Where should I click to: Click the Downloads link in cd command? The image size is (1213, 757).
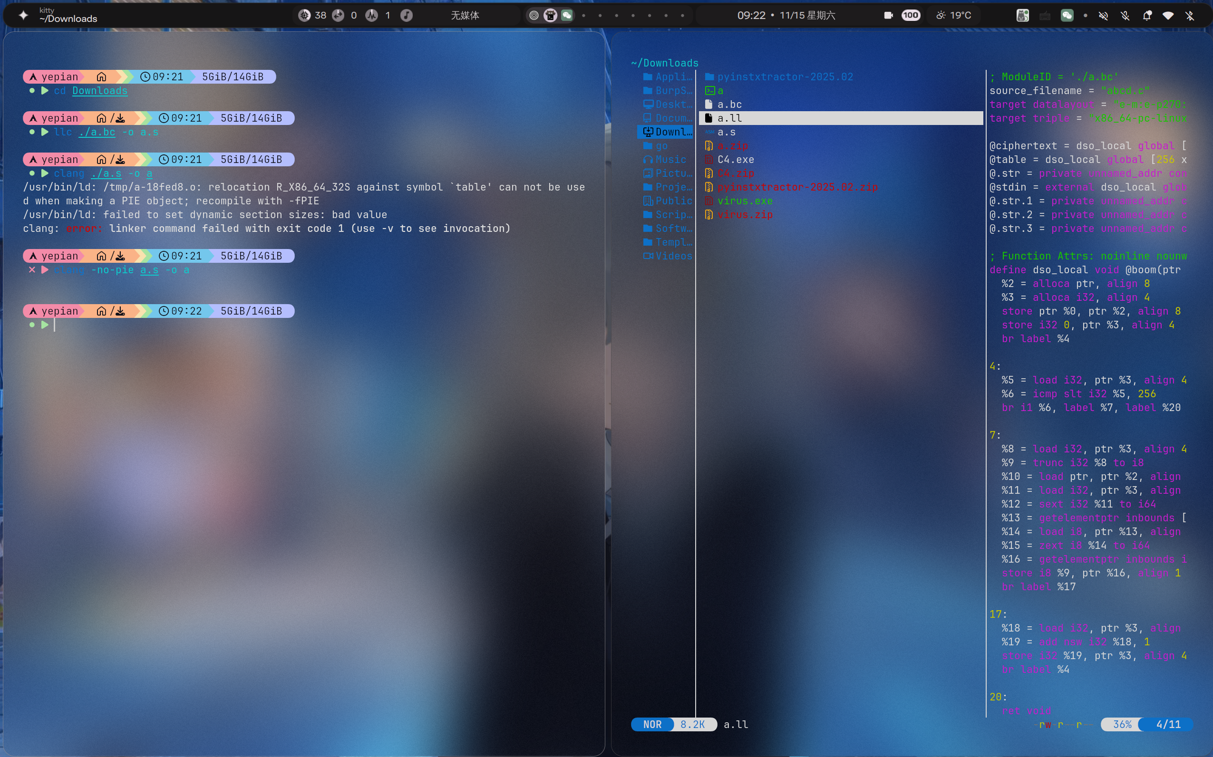(100, 91)
